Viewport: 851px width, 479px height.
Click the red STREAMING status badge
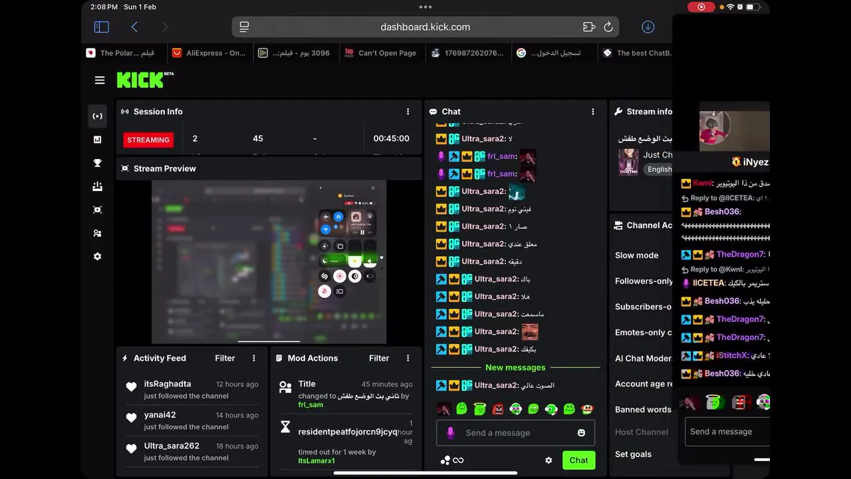pos(148,140)
